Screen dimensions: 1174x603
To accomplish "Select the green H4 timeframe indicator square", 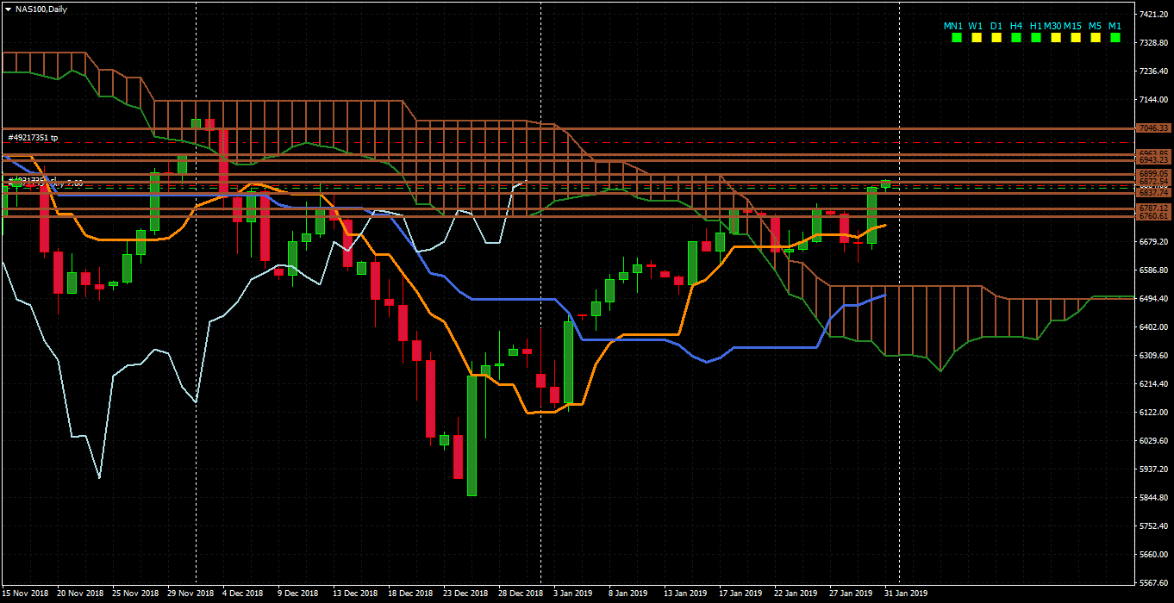I will click(1016, 38).
